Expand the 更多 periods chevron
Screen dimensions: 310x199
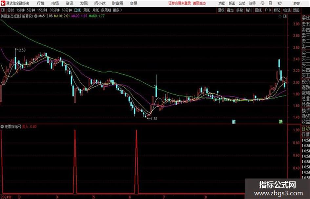[121, 10]
